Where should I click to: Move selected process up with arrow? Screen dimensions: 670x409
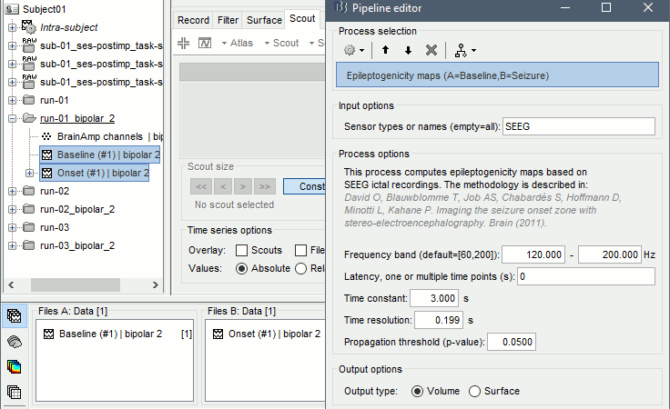point(386,49)
